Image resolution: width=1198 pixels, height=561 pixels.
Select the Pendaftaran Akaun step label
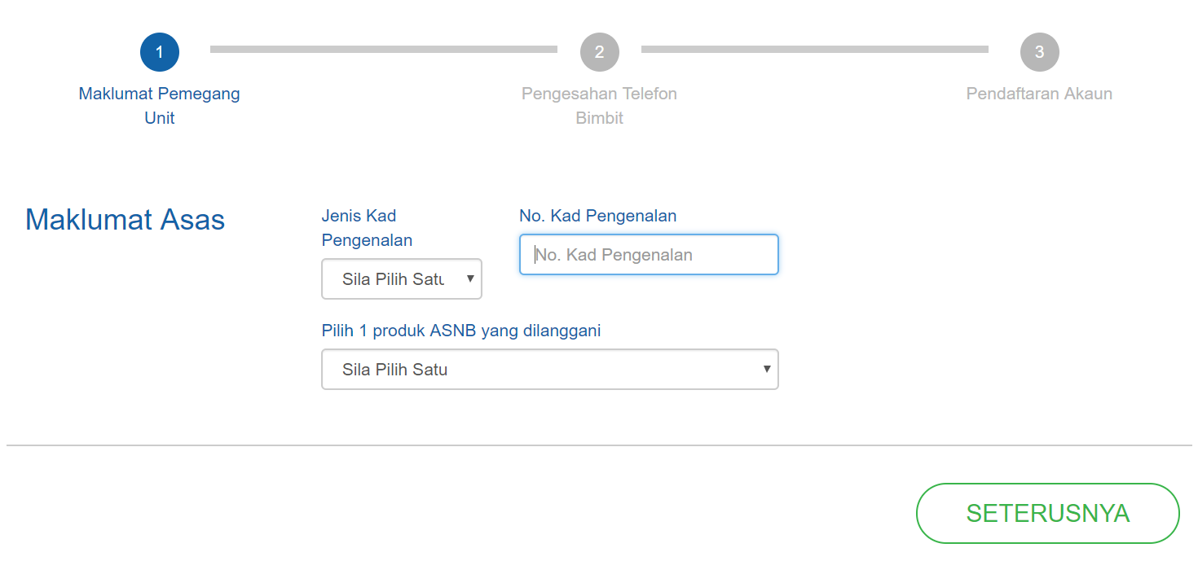pos(1039,94)
